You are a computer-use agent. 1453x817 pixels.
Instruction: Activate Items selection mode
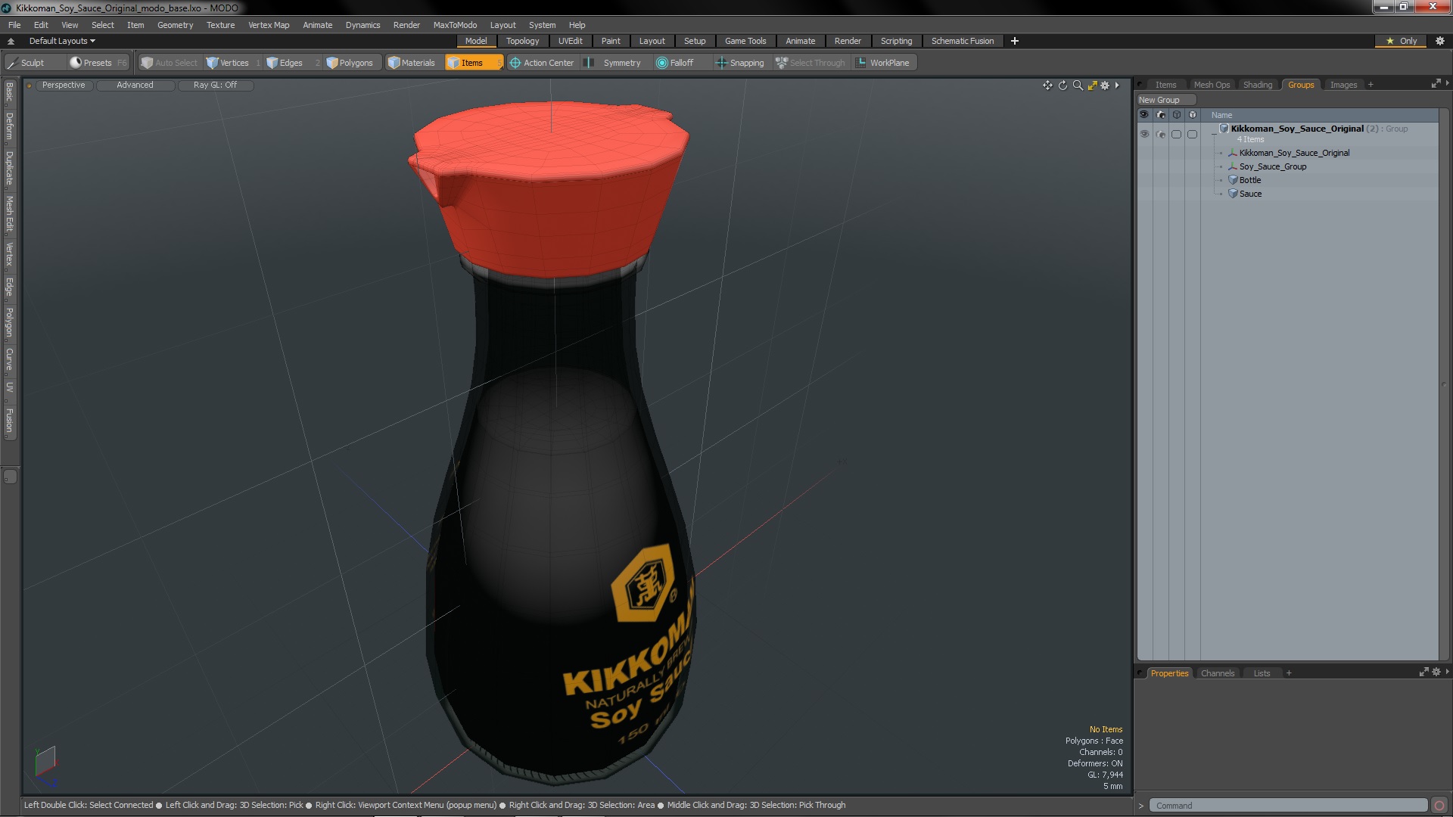click(473, 63)
